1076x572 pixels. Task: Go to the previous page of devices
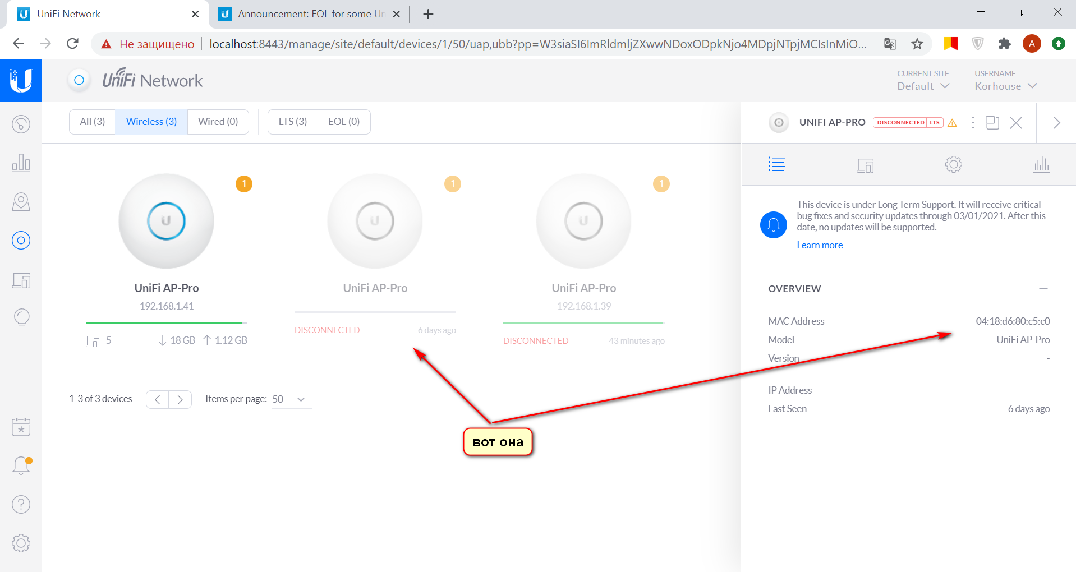[158, 399]
